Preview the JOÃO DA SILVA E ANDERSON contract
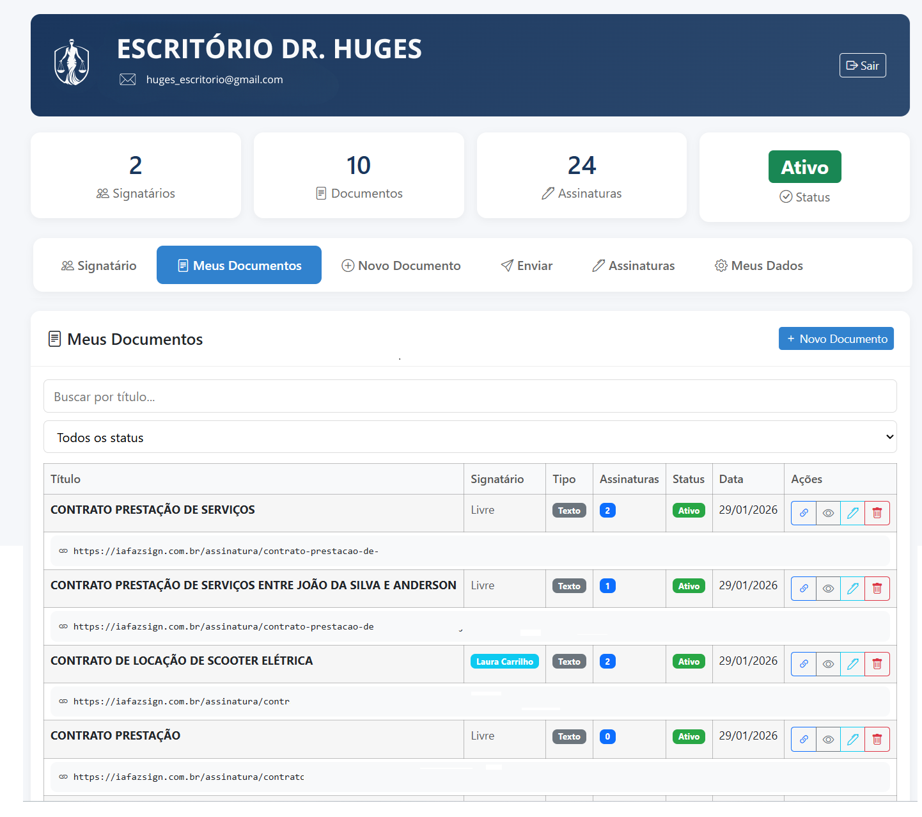 [x=828, y=589]
